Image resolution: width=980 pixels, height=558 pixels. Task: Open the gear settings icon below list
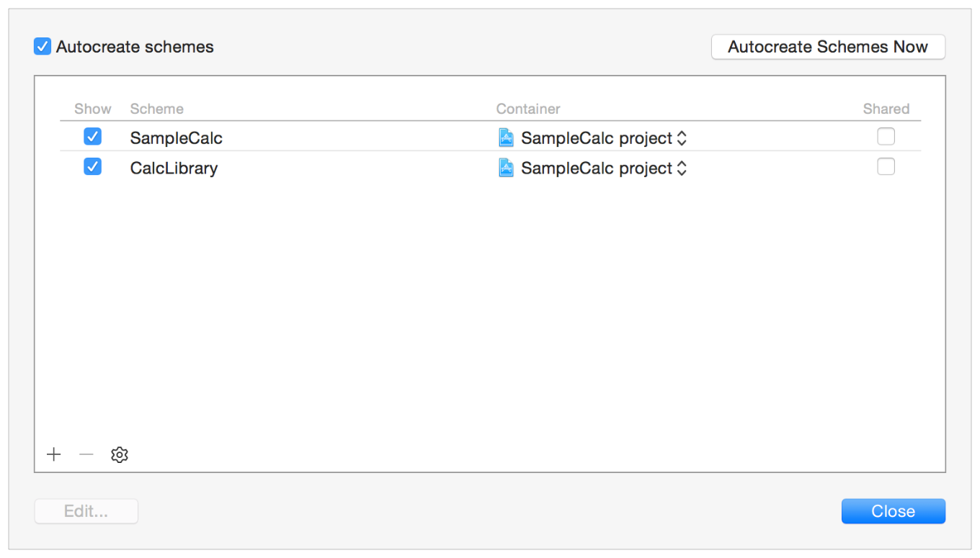[120, 455]
